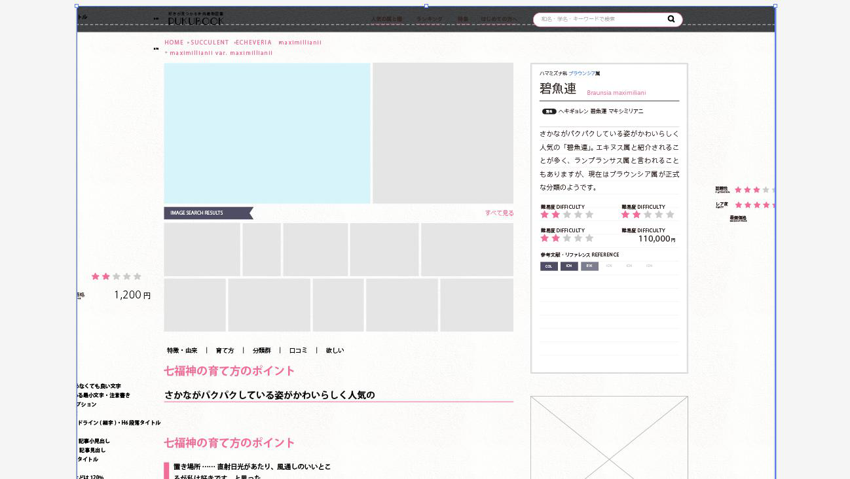Click the black alias tag before ヘキギョレン

click(549, 112)
